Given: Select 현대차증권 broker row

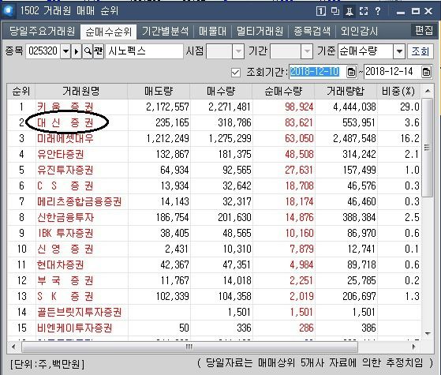Looking at the screenshot, I should (x=61, y=264).
